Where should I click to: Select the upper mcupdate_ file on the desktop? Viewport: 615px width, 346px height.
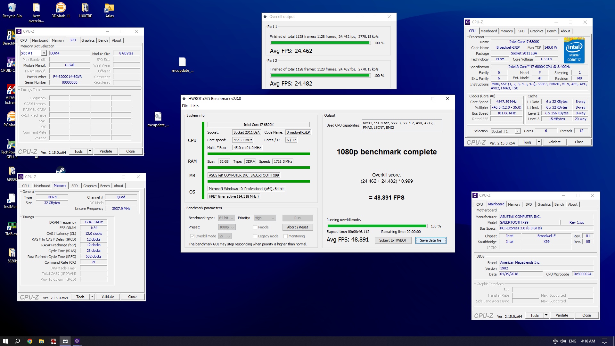click(182, 65)
